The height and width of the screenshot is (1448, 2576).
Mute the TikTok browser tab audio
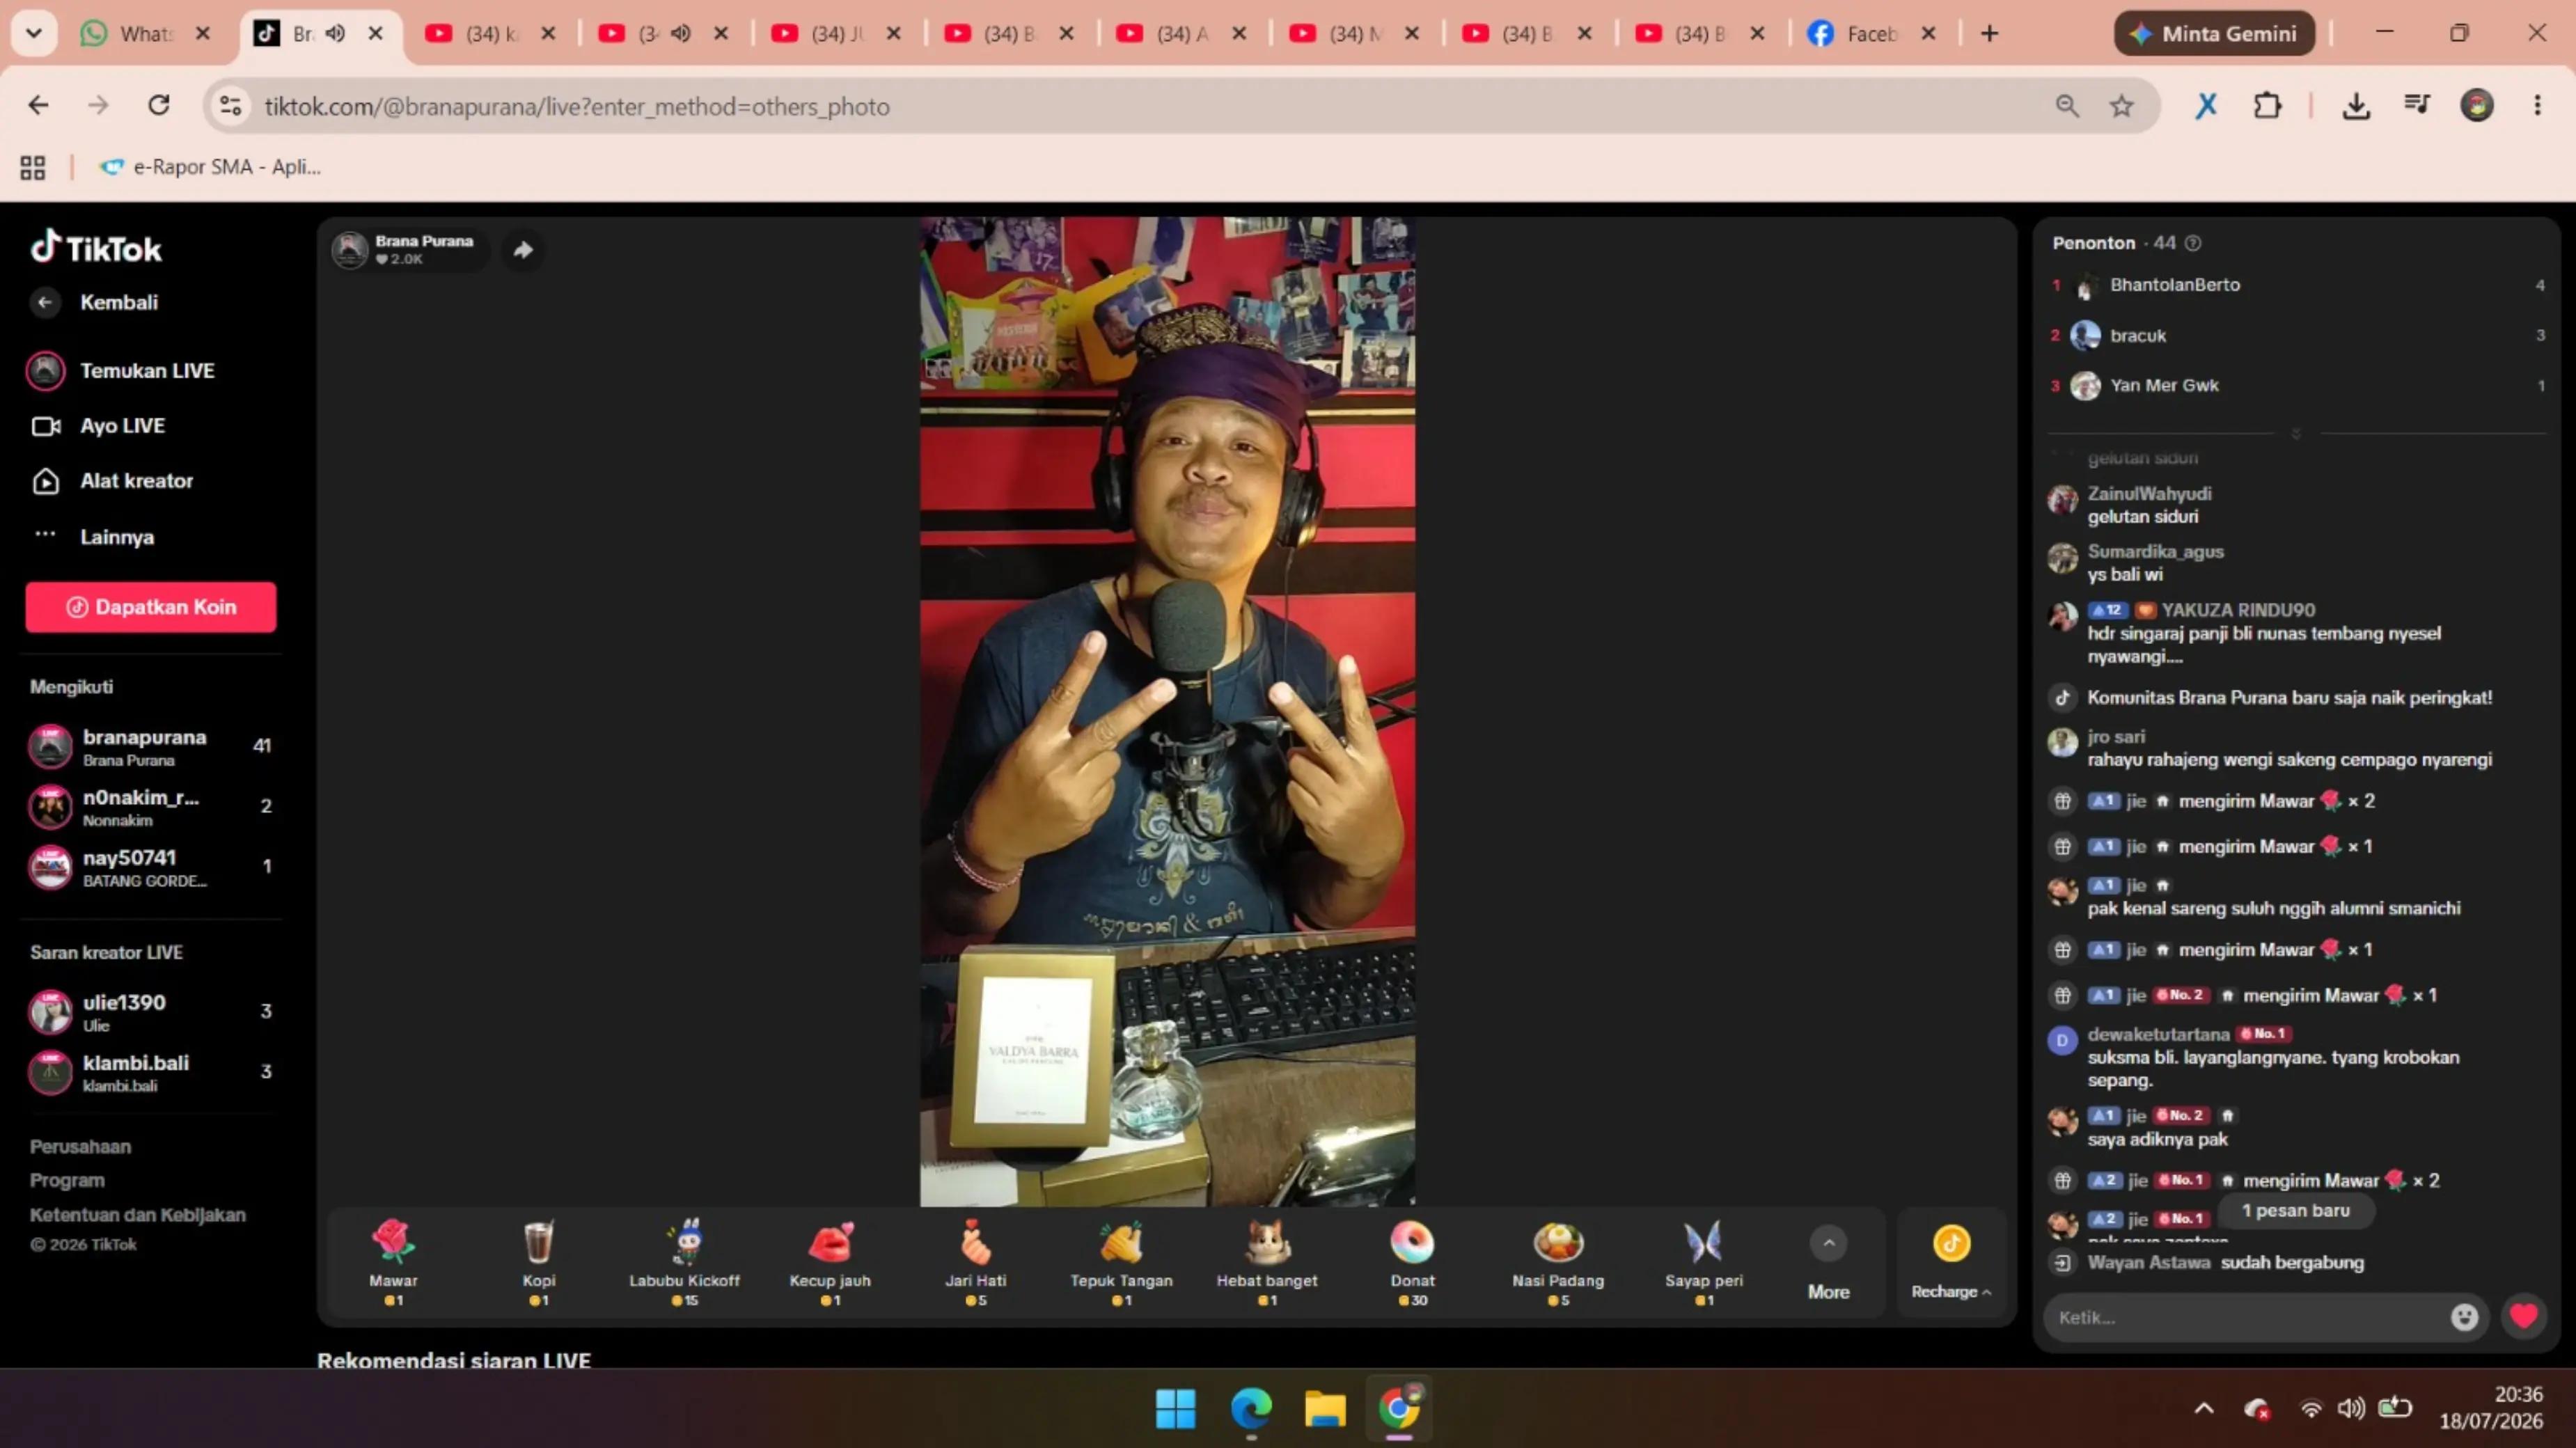336,33
